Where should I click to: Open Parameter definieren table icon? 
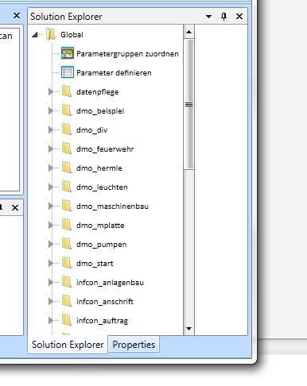(68, 72)
